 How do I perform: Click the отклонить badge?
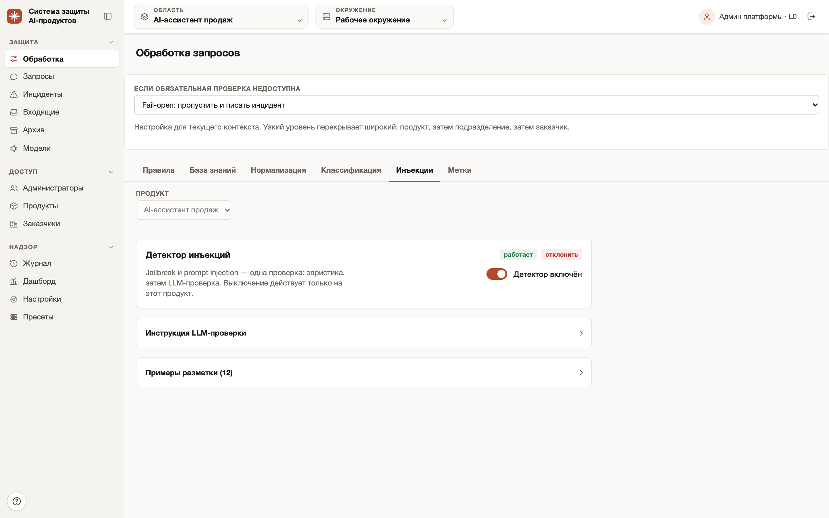[x=562, y=255]
